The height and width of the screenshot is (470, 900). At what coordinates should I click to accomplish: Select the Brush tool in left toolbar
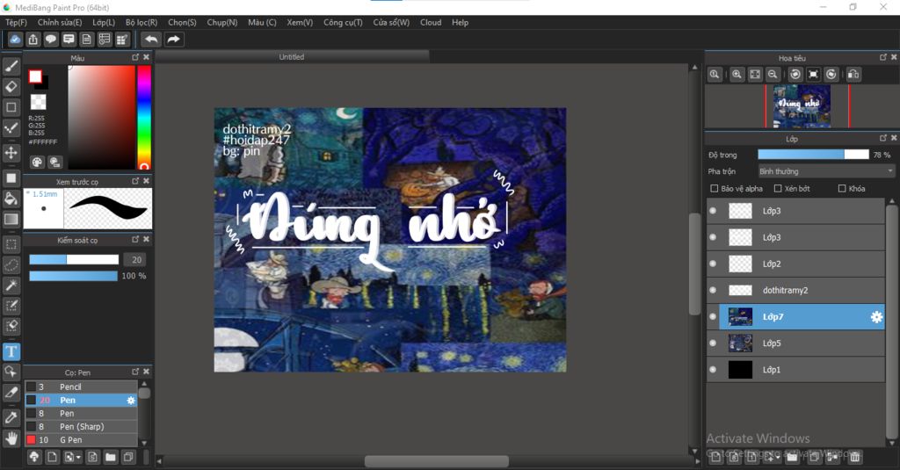point(11,67)
